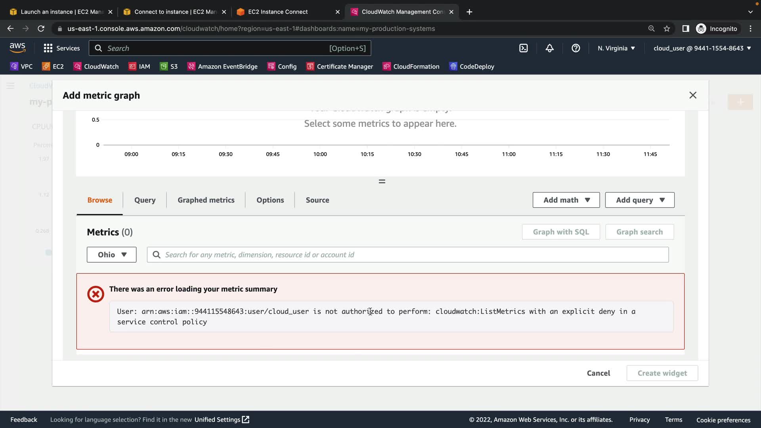This screenshot has width=761, height=428.
Task: Click the notifications bell icon
Action: coord(549,48)
